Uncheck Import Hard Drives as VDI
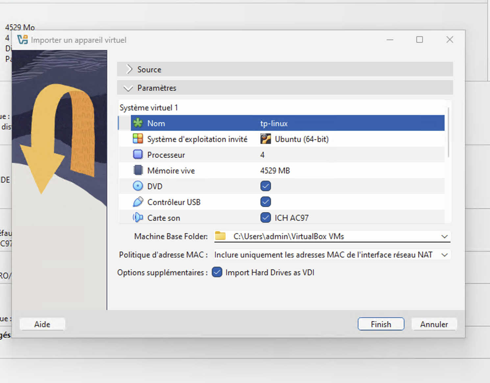Viewport: 490px width, 383px height. tap(217, 272)
